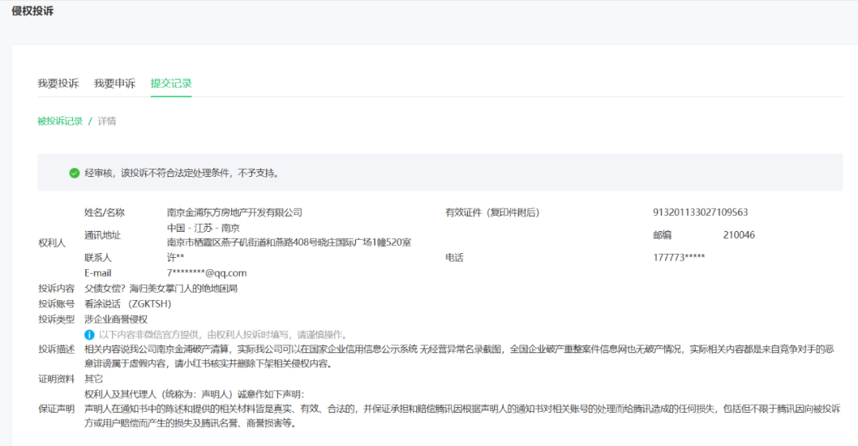This screenshot has height=446, width=858.
Task: Click the street address ending 1幢520室
Action: coord(289,243)
